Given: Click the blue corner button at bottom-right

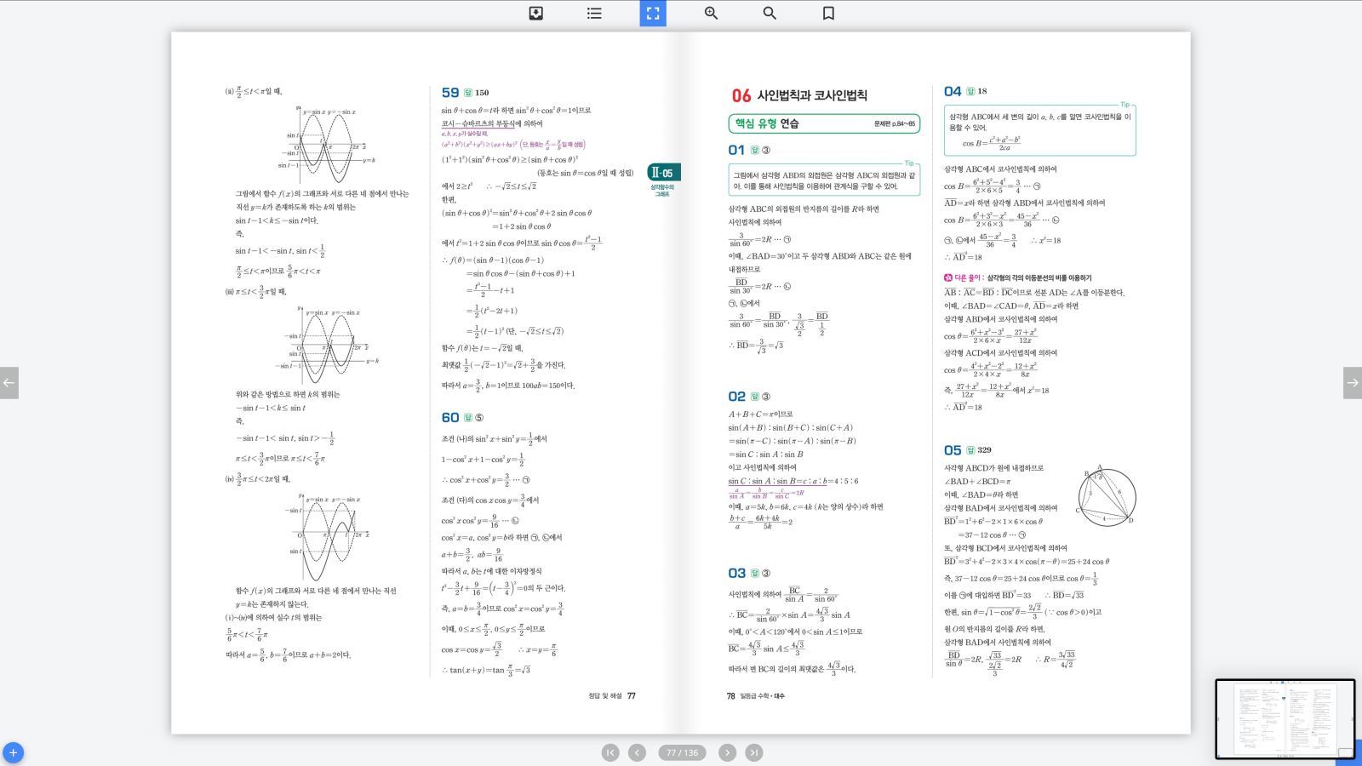Looking at the screenshot, I should click(1350, 754).
